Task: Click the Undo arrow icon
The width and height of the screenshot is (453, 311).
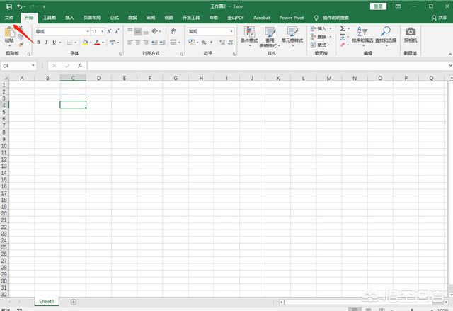Action: (x=19, y=6)
